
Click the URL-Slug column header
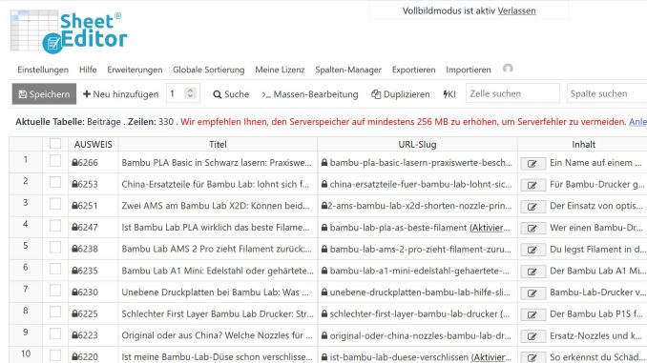coord(417,144)
